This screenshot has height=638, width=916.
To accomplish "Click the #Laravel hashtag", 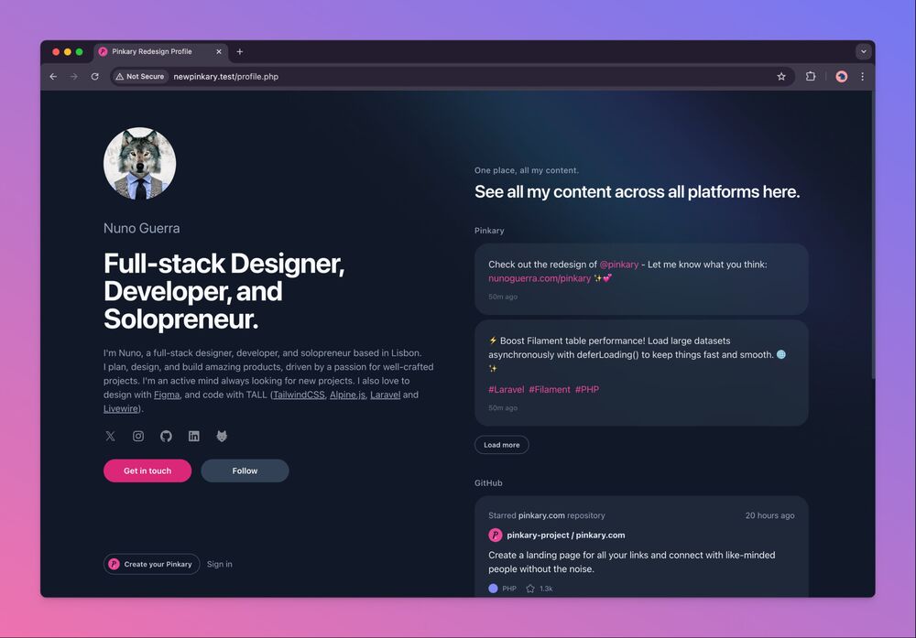I will 506,389.
